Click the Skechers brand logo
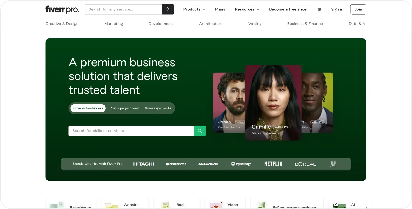 [x=208, y=164]
